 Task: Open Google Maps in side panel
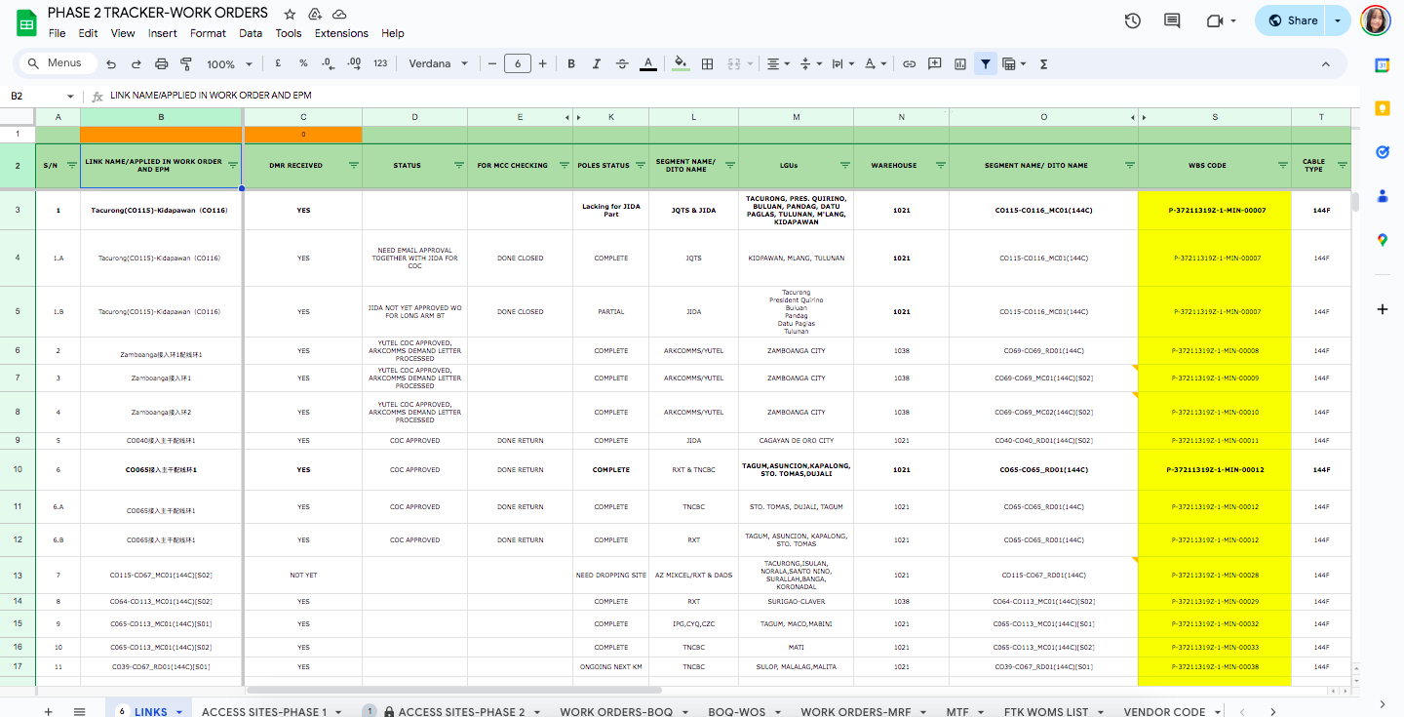coord(1382,240)
